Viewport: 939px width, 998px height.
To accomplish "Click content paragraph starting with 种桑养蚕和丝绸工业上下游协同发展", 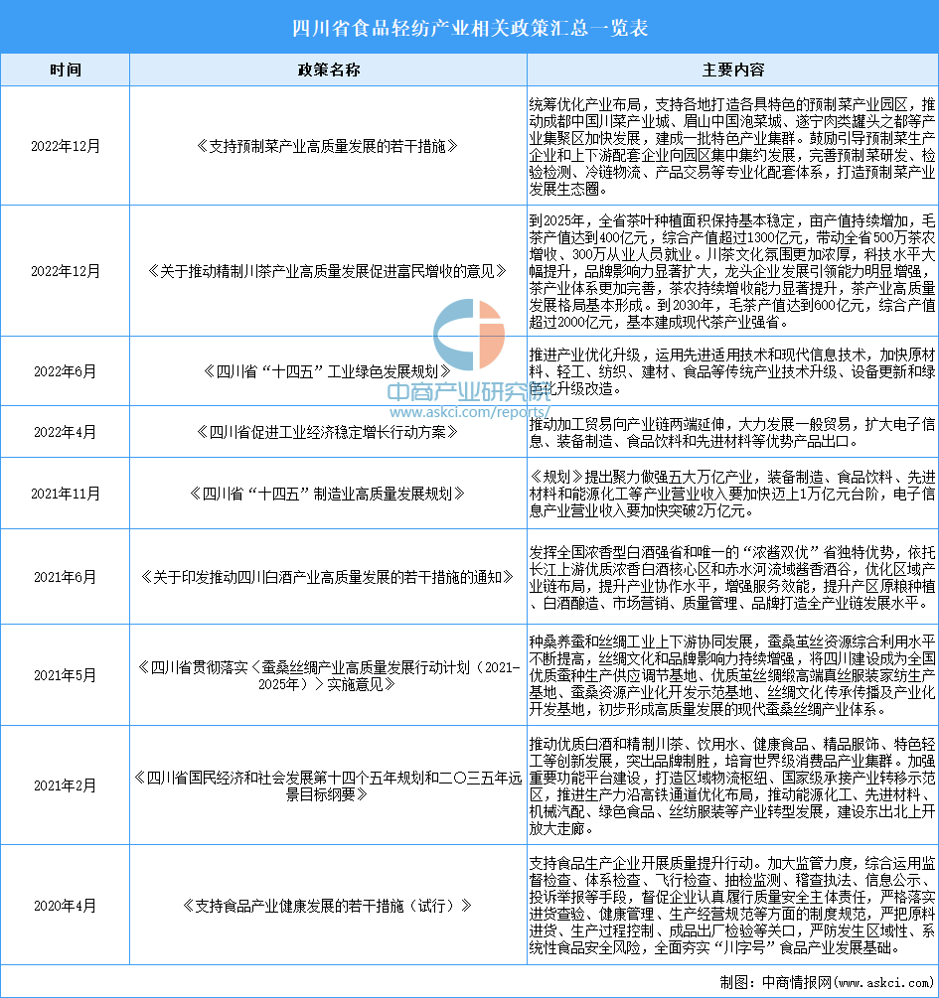I will [732, 674].
